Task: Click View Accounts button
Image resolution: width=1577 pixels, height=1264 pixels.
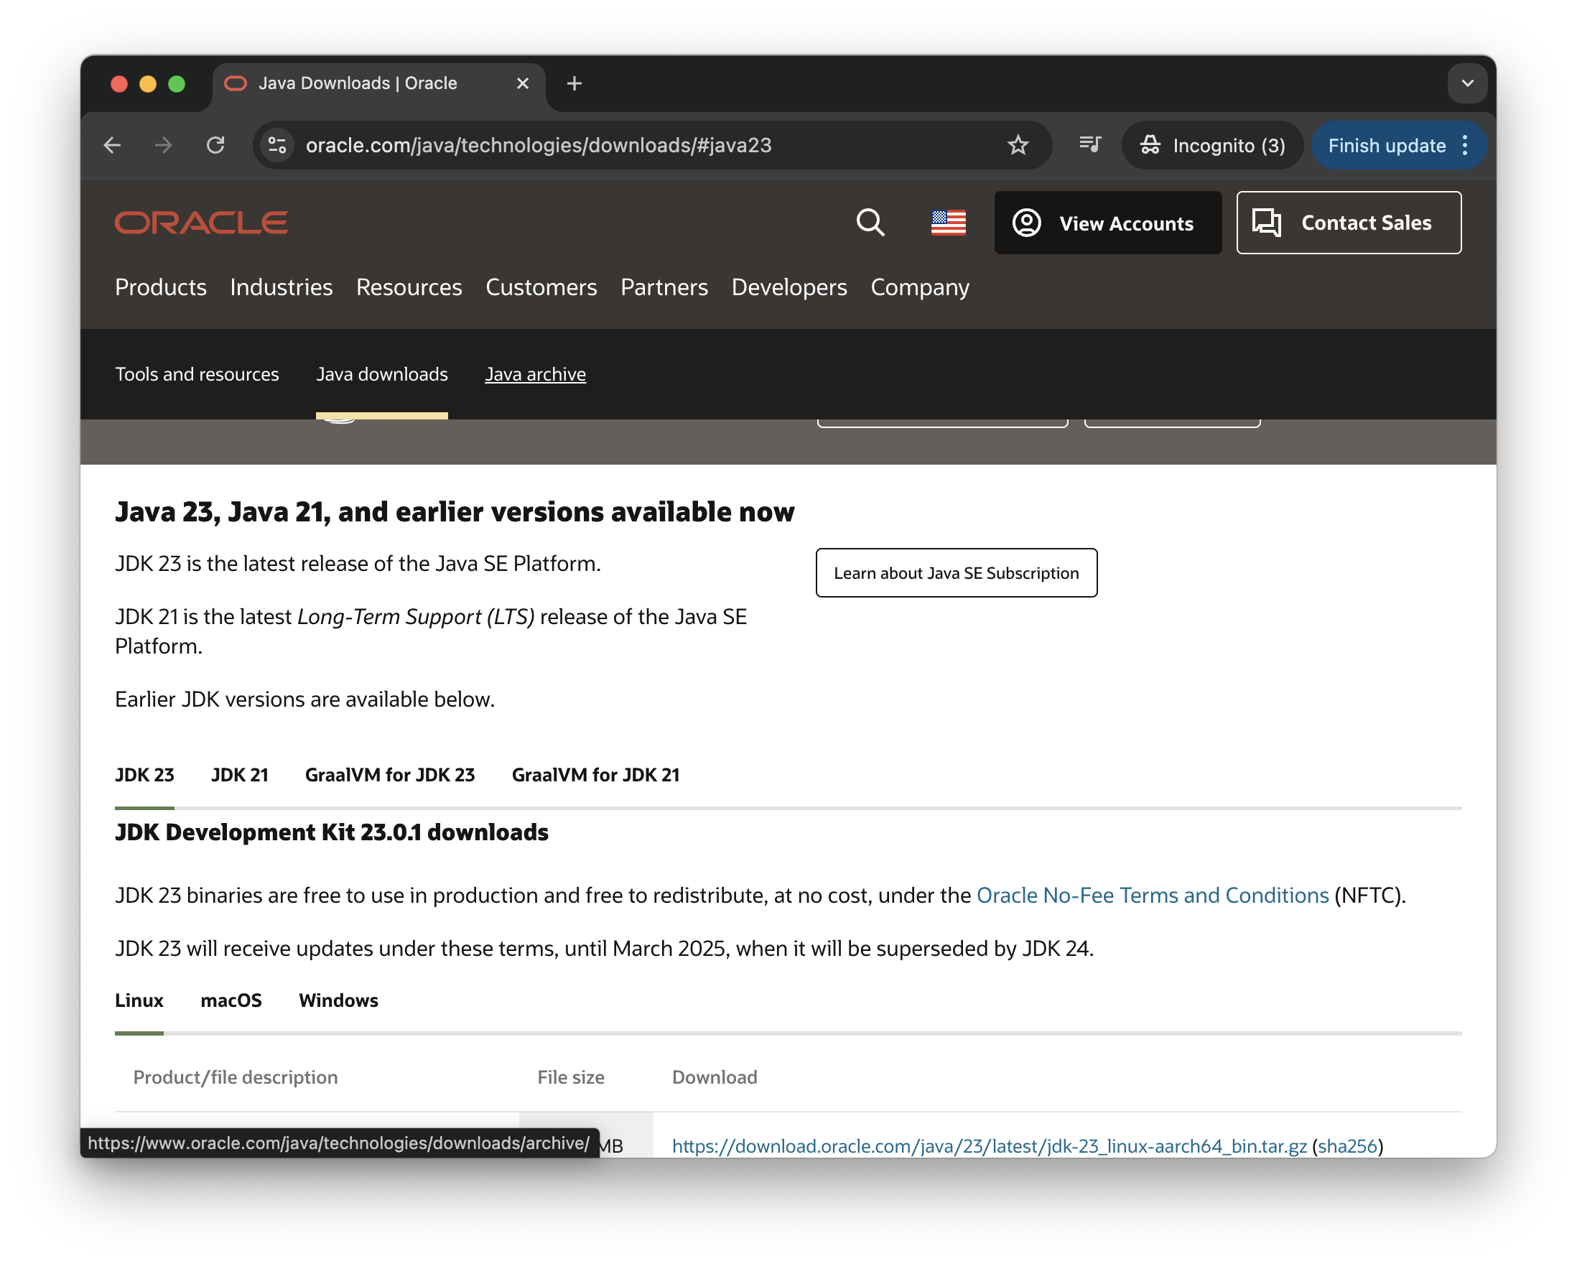Action: pos(1107,223)
